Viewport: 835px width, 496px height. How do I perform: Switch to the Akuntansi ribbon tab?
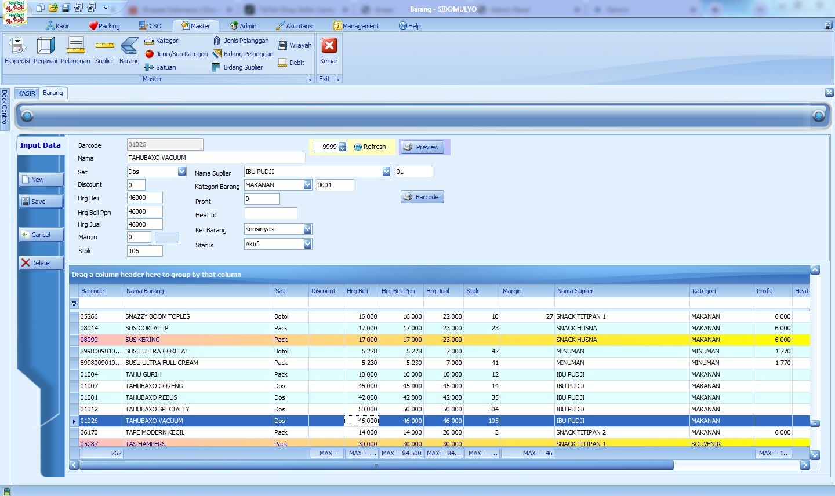pos(295,26)
